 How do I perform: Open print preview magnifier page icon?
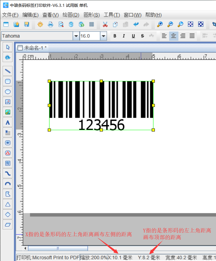click(61, 25)
